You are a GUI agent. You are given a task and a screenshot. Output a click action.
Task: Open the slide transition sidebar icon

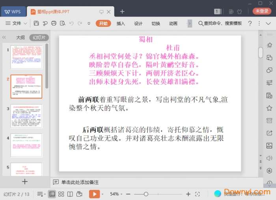[x=269, y=57]
